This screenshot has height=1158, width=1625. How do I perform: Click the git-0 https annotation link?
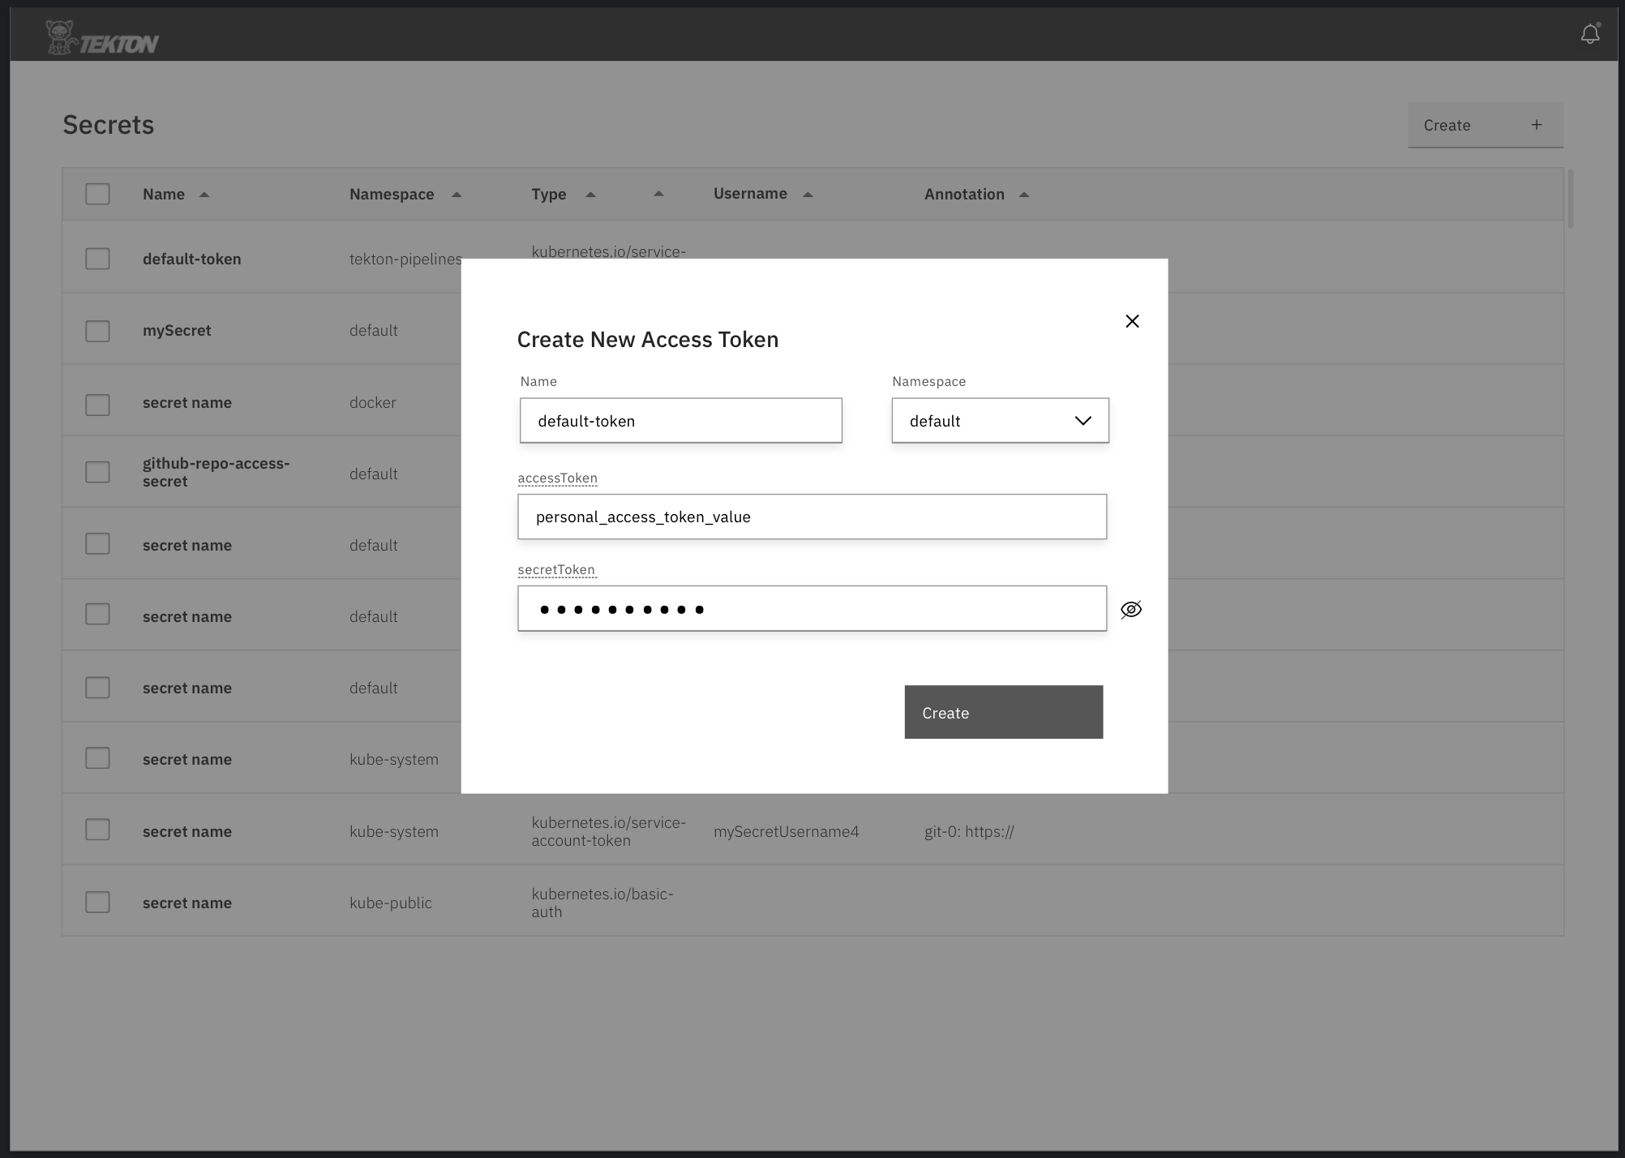[x=969, y=831]
